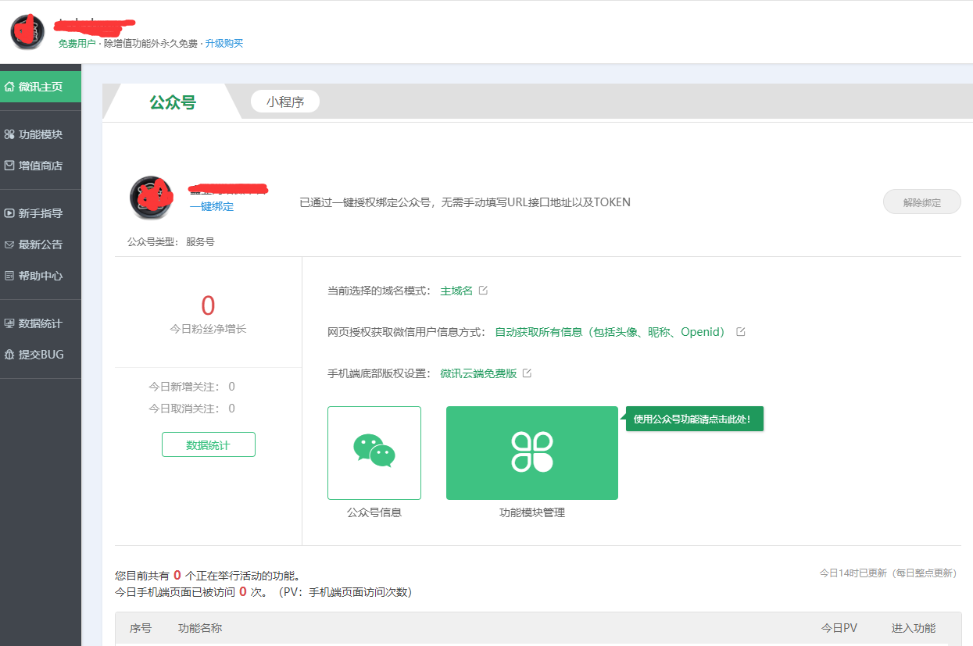Click the edit icon beside 自动获取所有信息

(741, 332)
